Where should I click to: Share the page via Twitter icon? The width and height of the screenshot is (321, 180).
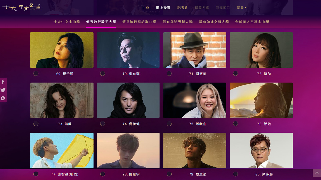pyautogui.click(x=3, y=90)
